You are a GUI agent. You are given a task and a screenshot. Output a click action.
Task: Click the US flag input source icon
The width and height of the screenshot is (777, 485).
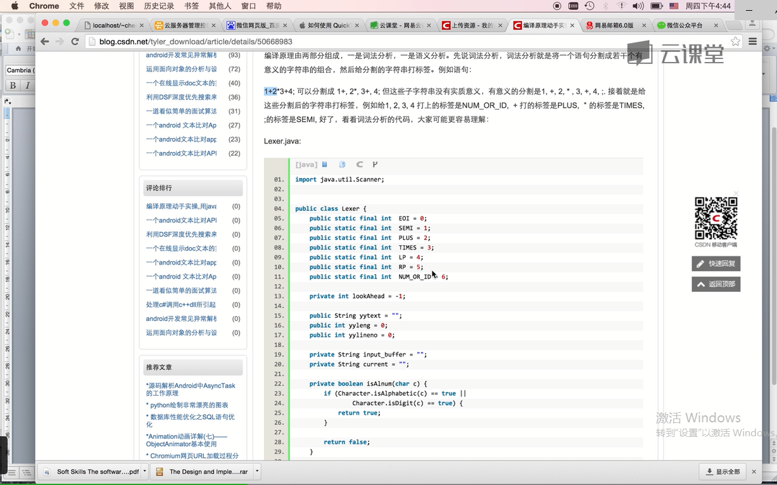tap(674, 6)
